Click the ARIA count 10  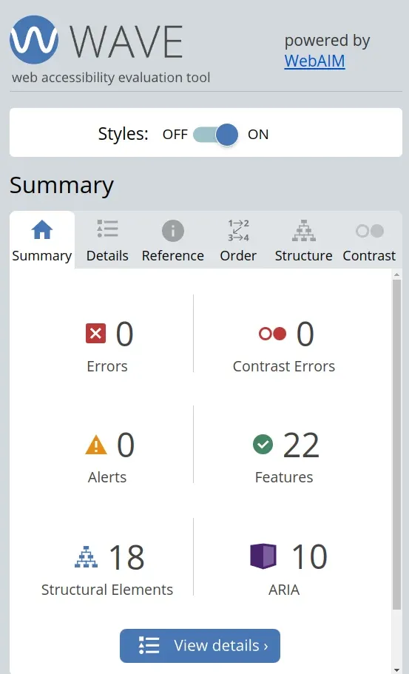[310, 557]
